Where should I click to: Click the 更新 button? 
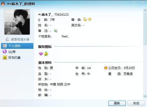click(x=117, y=103)
